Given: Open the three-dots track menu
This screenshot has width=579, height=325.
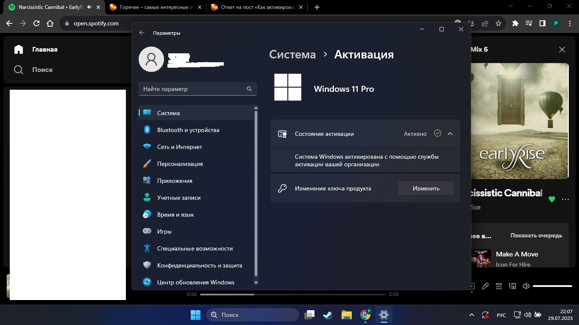Looking at the screenshot, I should pos(565,199).
